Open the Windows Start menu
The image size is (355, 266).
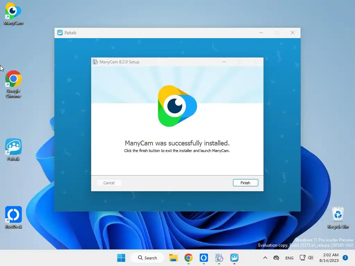[121, 258]
